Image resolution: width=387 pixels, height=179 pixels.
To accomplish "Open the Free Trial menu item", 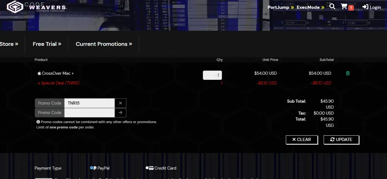I will (x=47, y=44).
